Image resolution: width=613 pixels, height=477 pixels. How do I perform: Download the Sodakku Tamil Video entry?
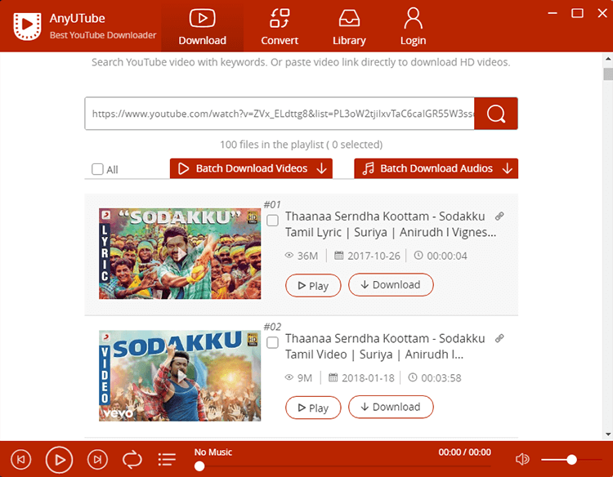(391, 407)
